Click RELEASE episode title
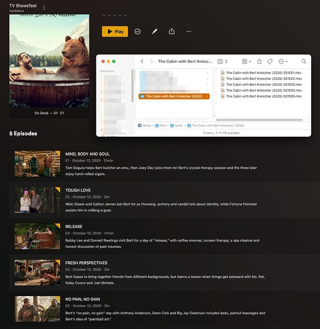Image resolution: width=320 pixels, height=329 pixels. pyautogui.click(x=74, y=227)
